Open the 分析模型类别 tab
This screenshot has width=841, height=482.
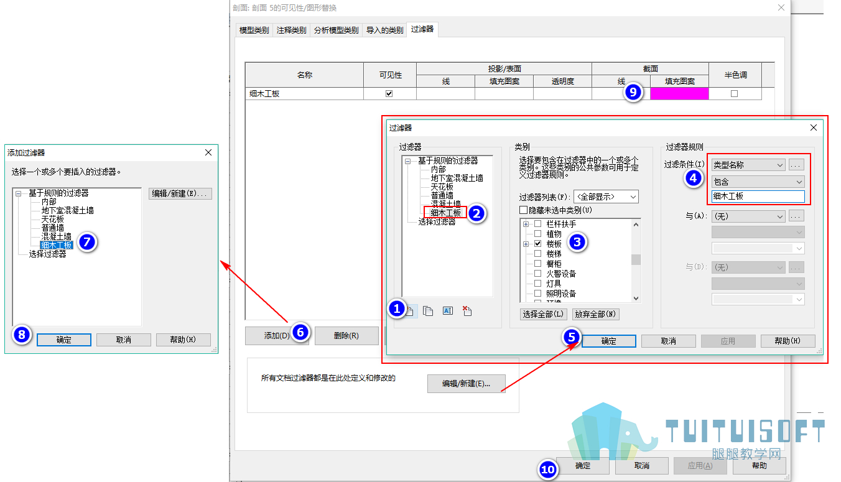click(337, 30)
